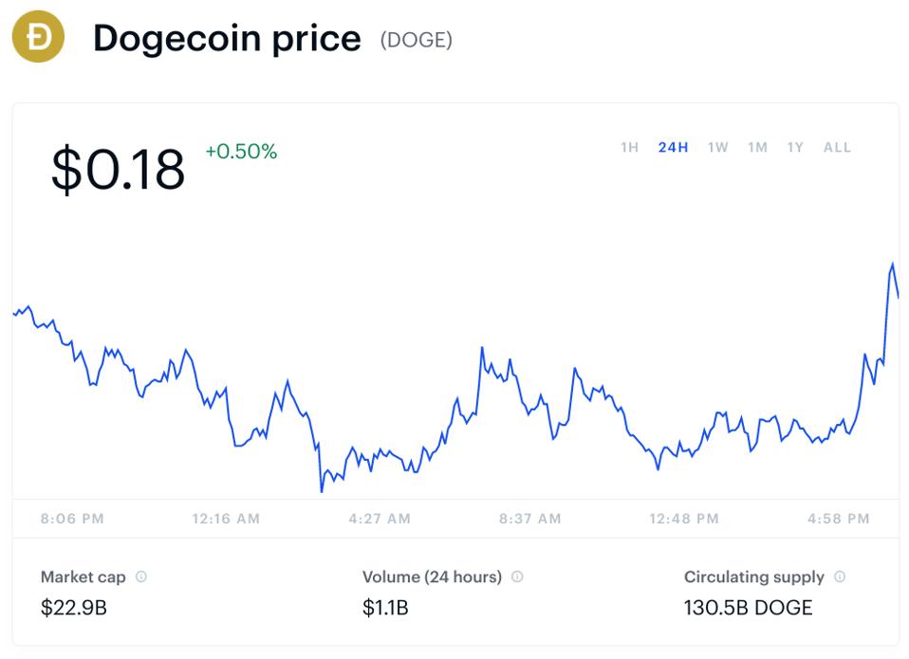Open the Market cap info icon
The image size is (909, 659).
click(140, 577)
